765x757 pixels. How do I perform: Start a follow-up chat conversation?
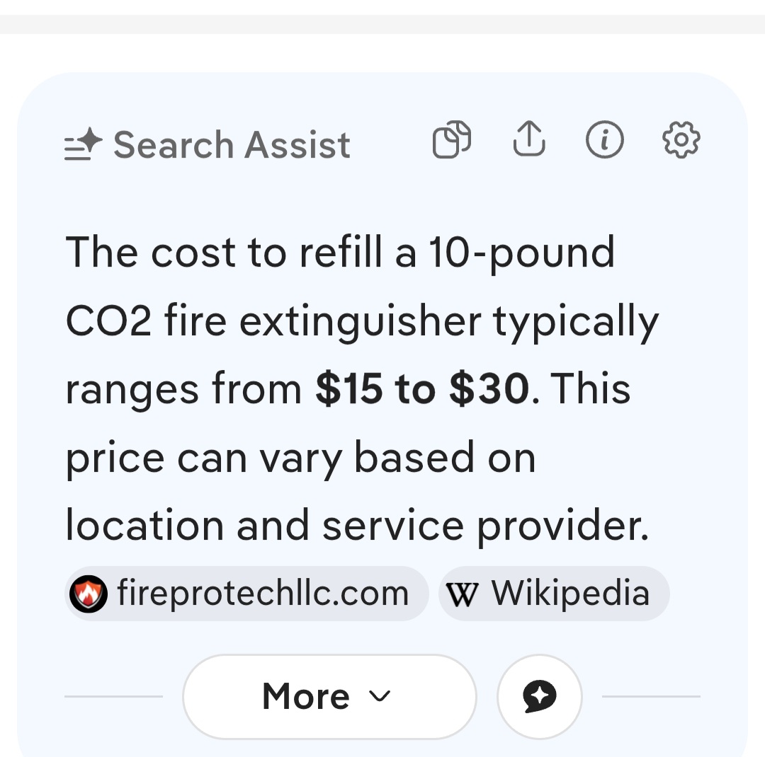coord(539,696)
